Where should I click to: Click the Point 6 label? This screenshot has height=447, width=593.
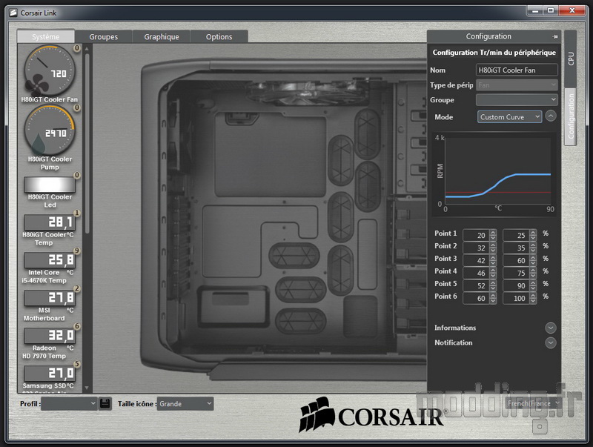[x=445, y=297]
